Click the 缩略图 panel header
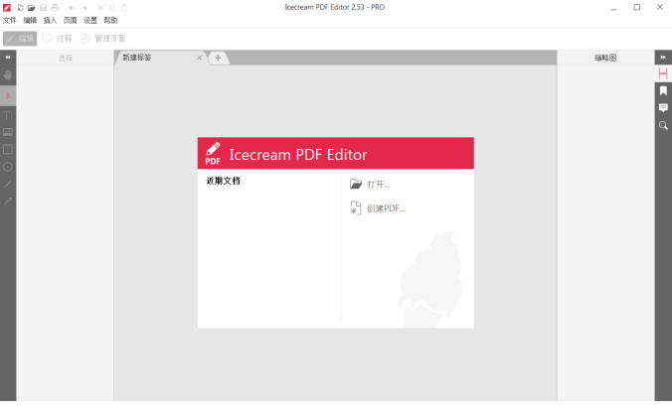The width and height of the screenshot is (672, 415). click(x=605, y=58)
